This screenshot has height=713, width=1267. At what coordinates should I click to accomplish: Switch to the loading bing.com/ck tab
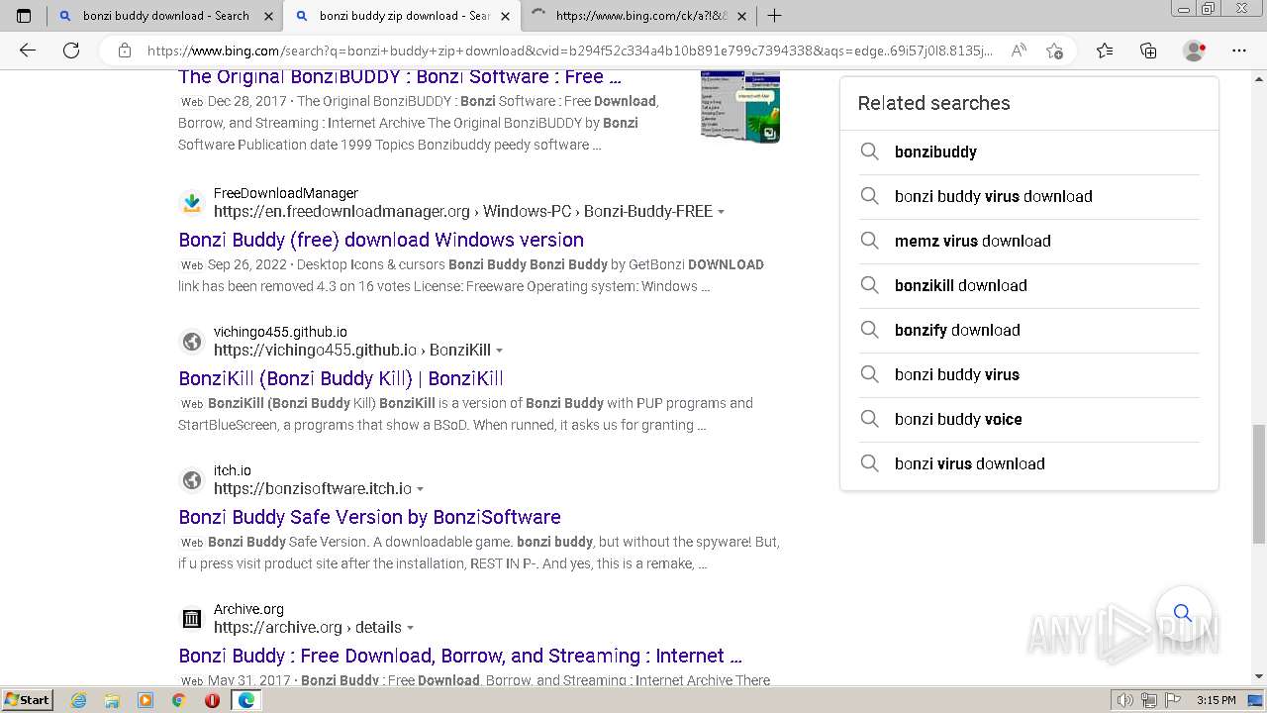coord(638,16)
